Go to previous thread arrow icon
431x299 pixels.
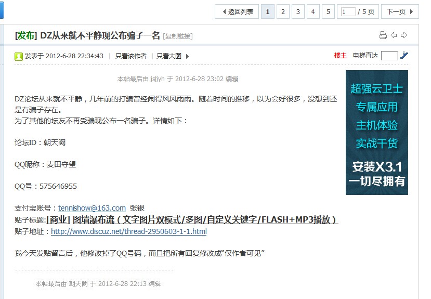[394, 35]
